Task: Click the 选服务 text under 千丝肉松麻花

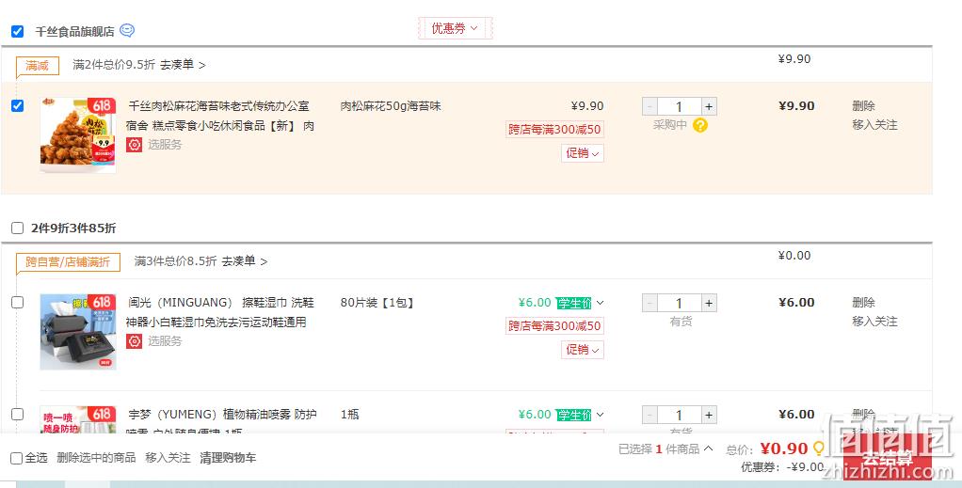Action: click(165, 145)
